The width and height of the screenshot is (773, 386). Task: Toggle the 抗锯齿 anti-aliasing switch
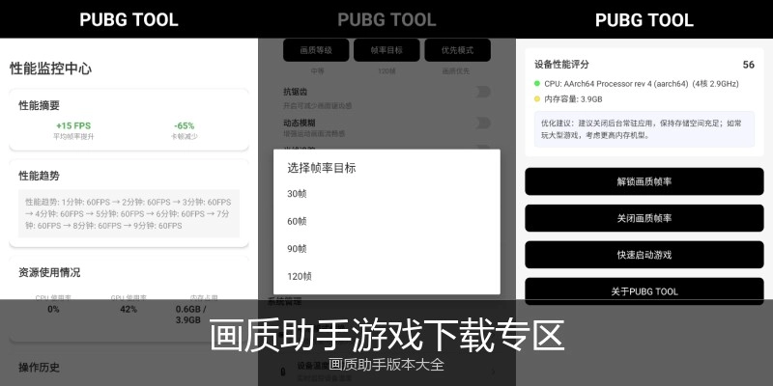(482, 92)
